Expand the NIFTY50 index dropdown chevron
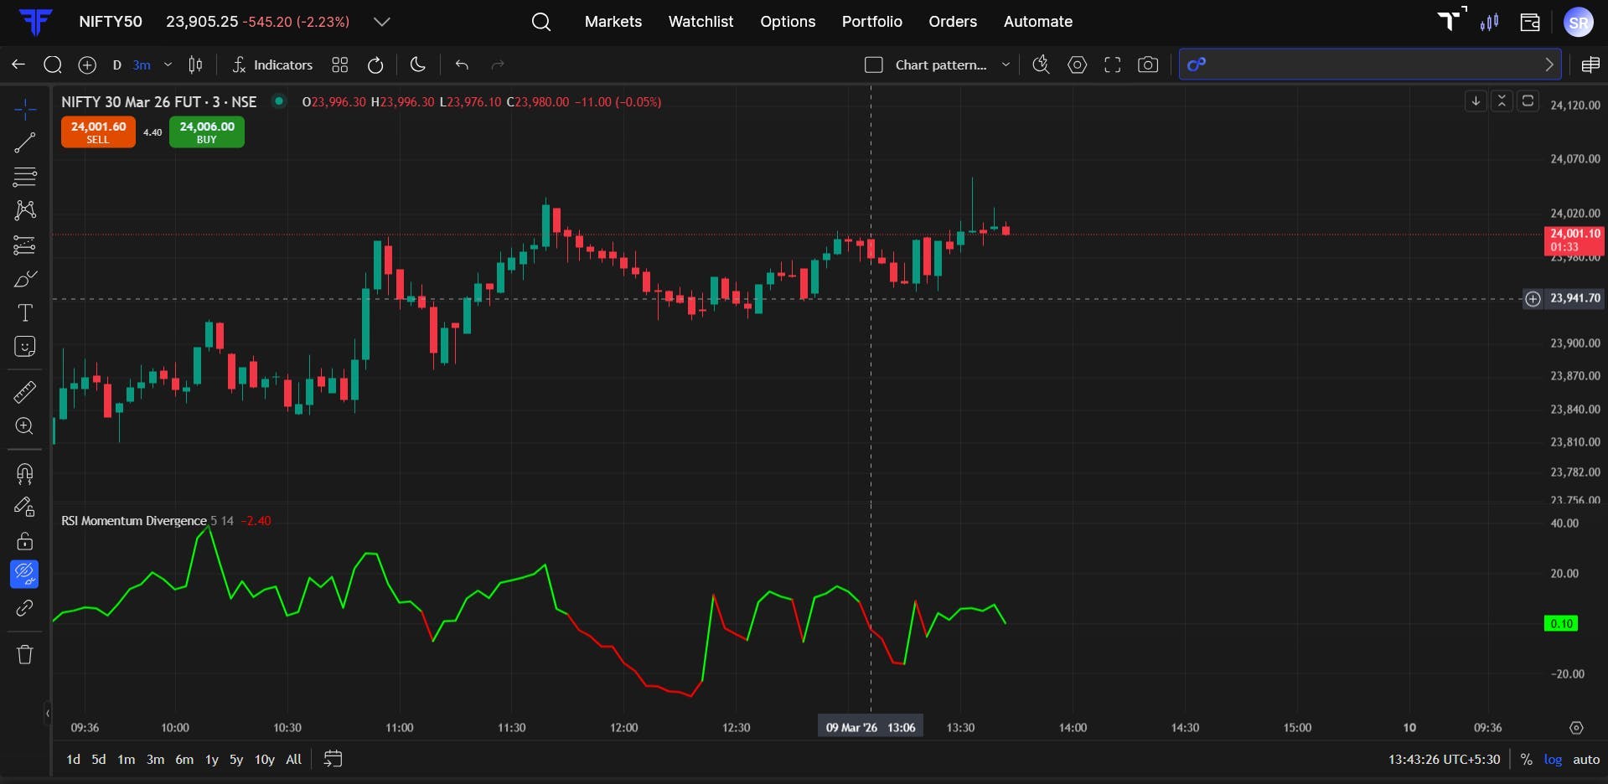1608x784 pixels. coord(381,22)
